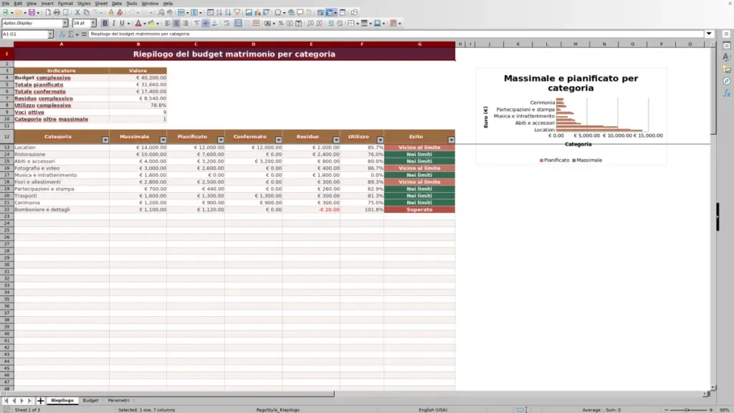
Task: Open the Format menu
Action: (x=65, y=4)
